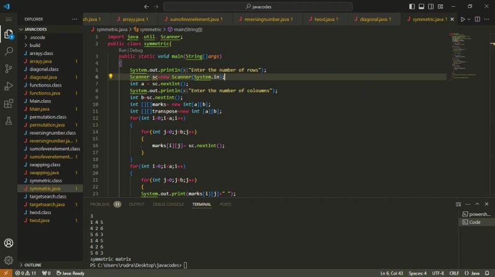Expand the Outline section
The height and width of the screenshot is (277, 495).
50,265
